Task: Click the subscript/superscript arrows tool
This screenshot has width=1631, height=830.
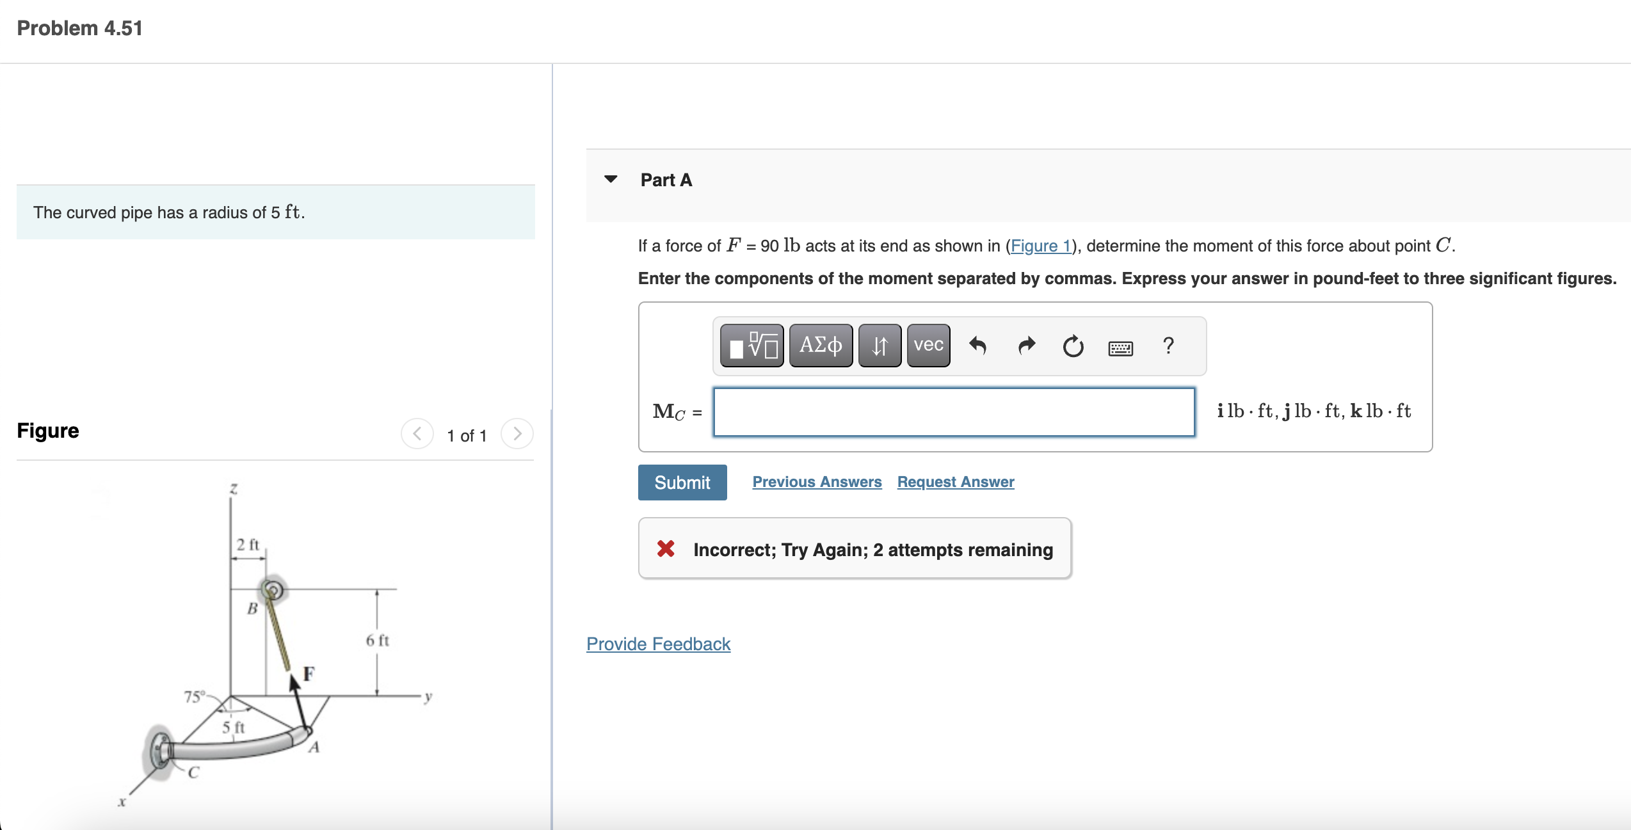Action: tap(880, 346)
